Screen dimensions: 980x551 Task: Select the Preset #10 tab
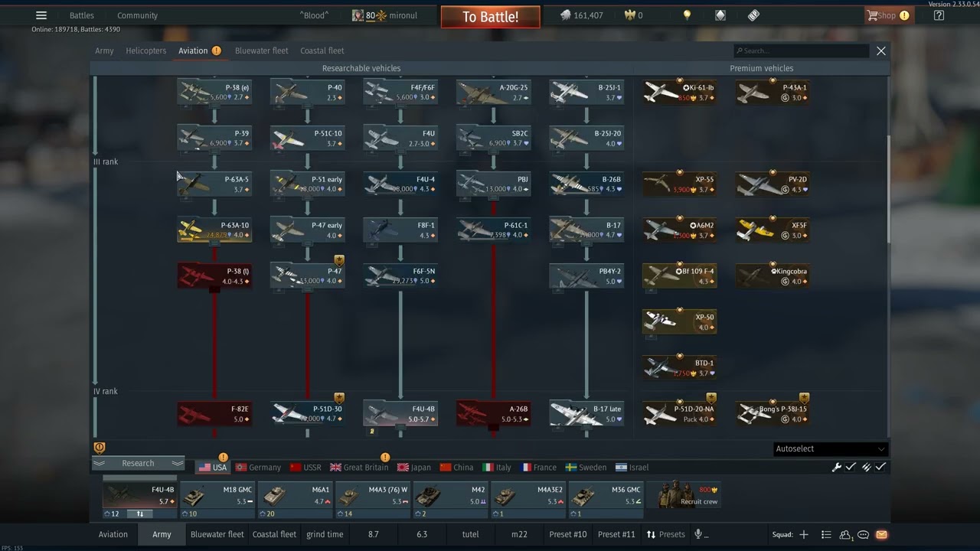click(x=567, y=534)
